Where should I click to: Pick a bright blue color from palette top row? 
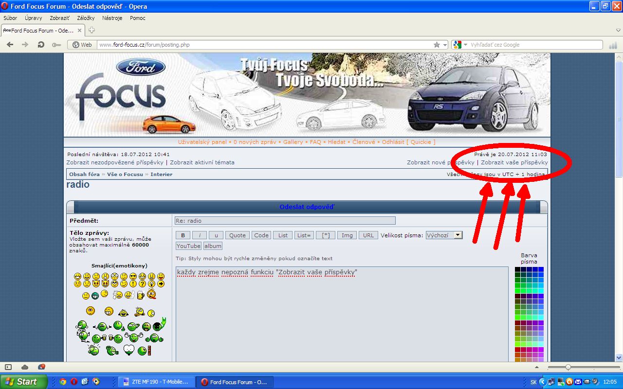tap(541, 269)
